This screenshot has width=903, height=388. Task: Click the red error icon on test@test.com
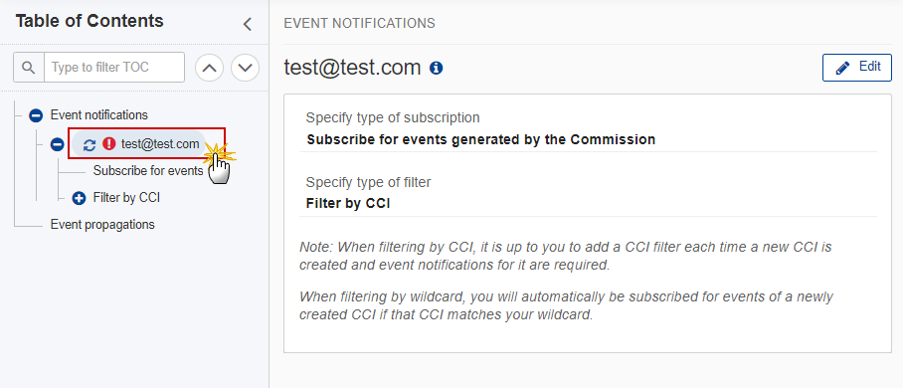tap(108, 144)
